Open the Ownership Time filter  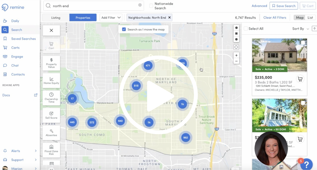click(x=51, y=98)
